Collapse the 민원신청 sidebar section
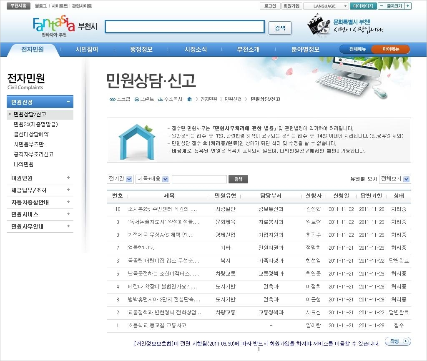The image size is (427, 361). pos(68,102)
